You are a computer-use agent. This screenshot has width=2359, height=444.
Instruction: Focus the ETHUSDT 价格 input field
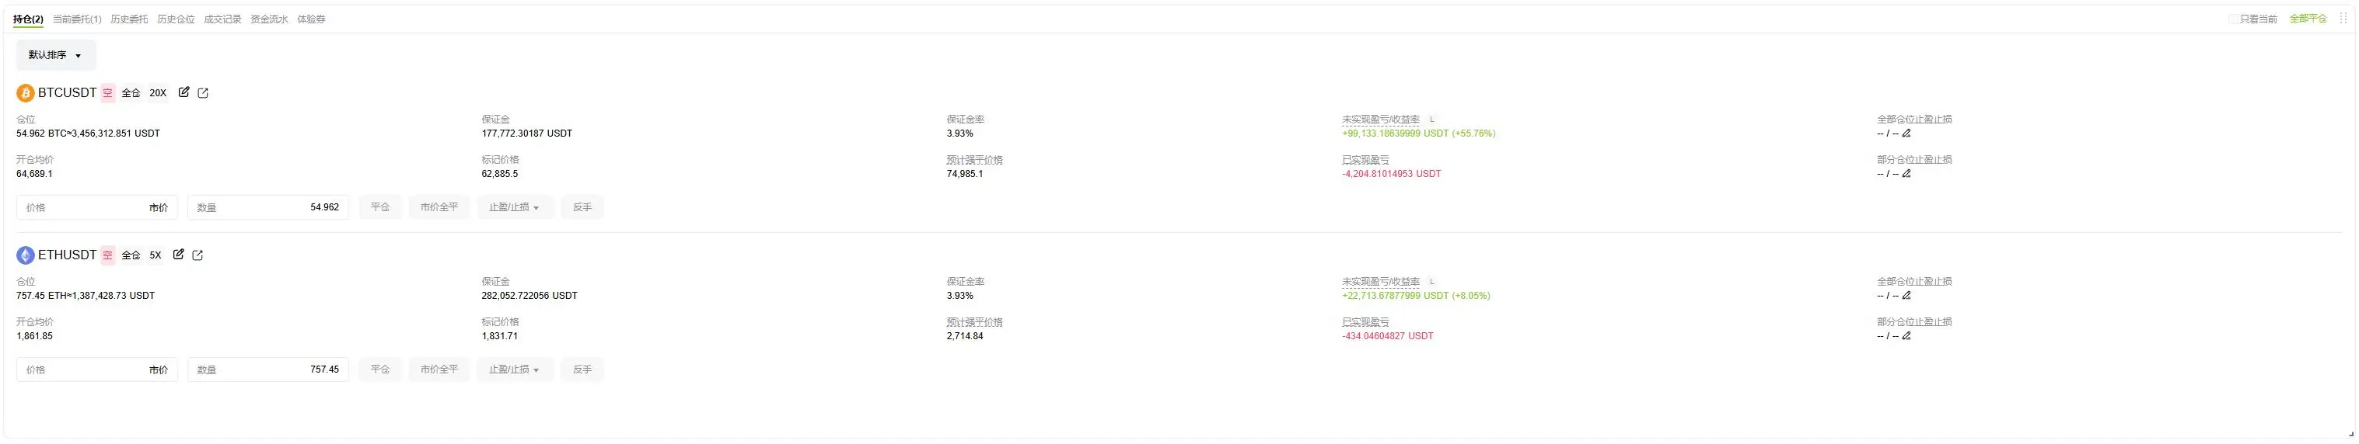click(x=97, y=370)
